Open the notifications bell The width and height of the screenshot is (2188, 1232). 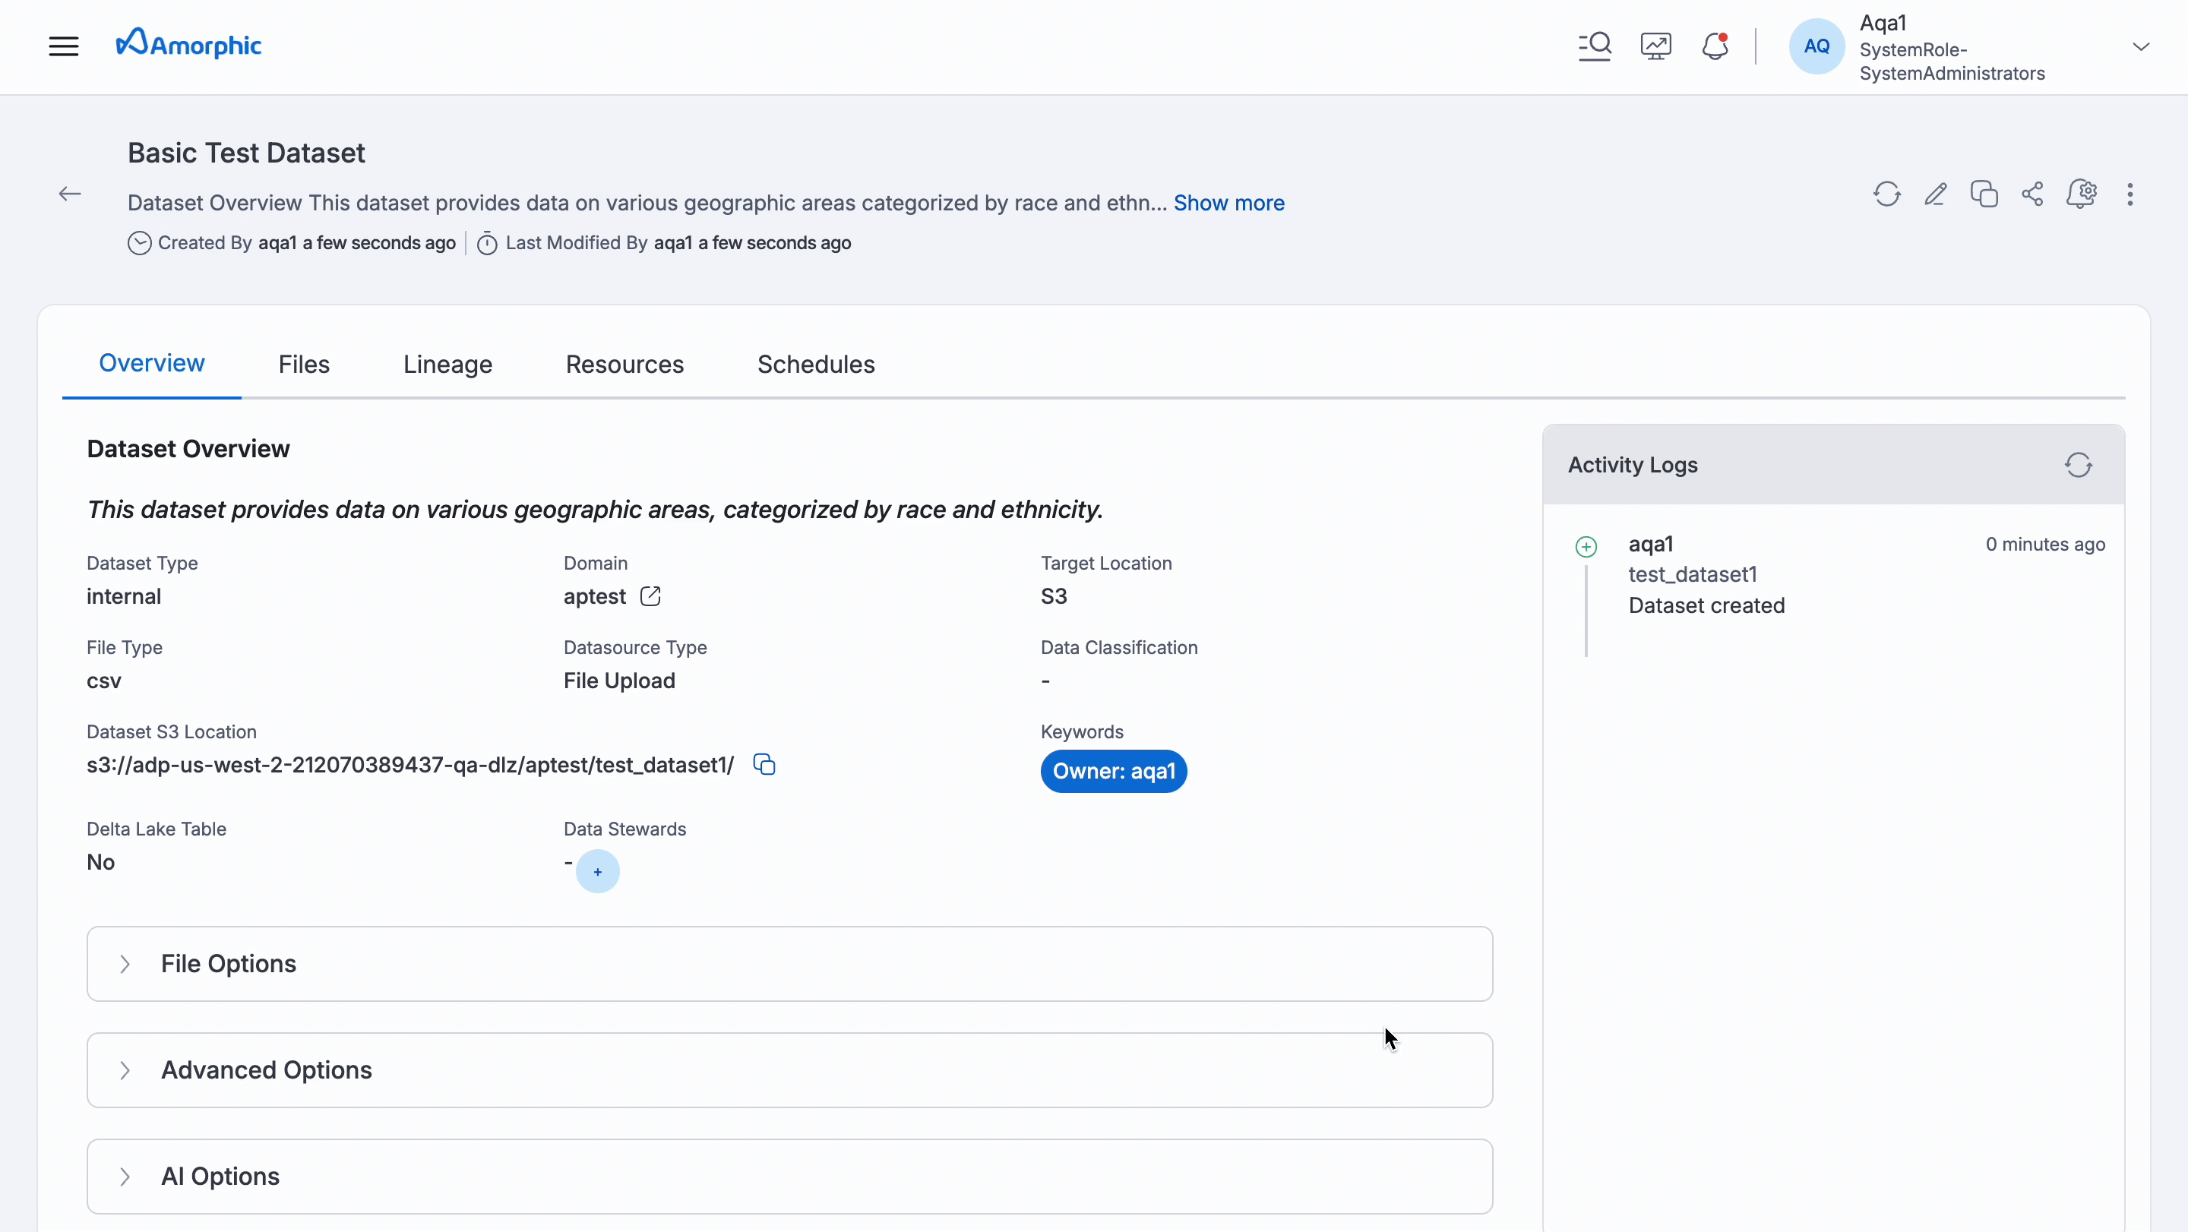pos(1715,46)
